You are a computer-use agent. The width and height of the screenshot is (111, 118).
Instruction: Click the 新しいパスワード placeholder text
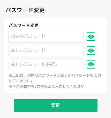pos(28,50)
